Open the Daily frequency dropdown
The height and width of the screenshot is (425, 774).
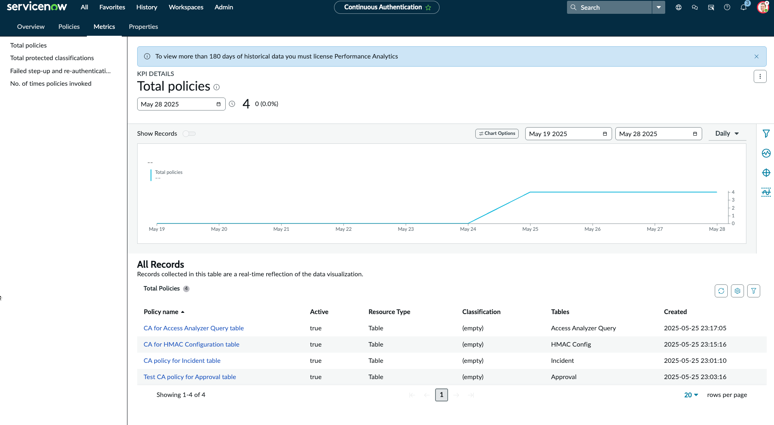point(727,134)
